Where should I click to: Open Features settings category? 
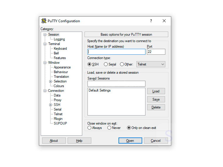pos(60,58)
